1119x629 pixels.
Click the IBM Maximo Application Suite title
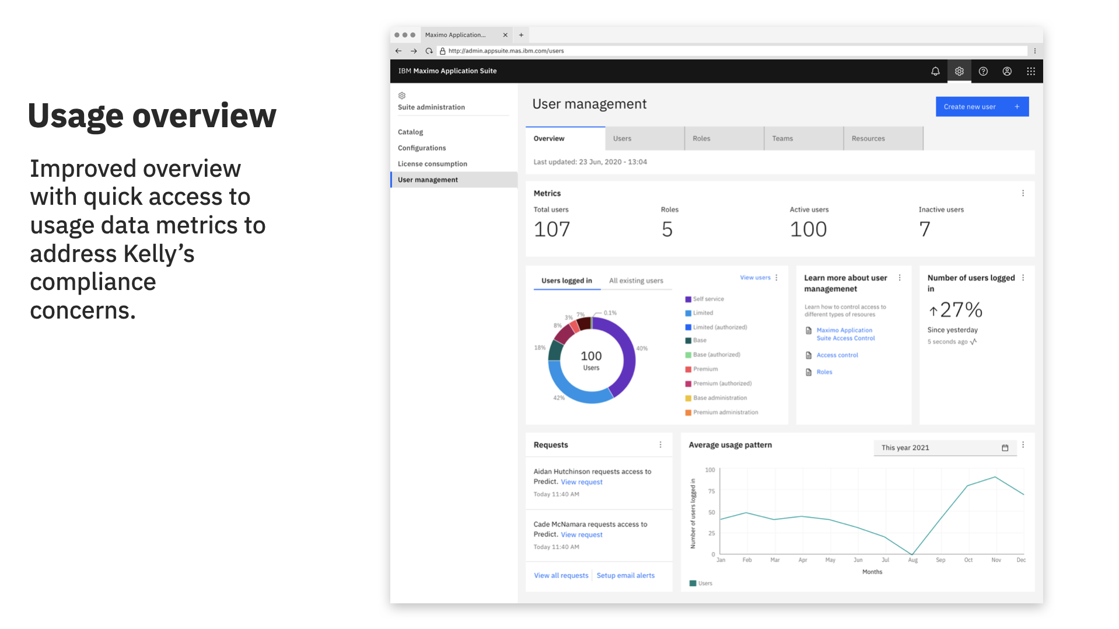(x=447, y=71)
